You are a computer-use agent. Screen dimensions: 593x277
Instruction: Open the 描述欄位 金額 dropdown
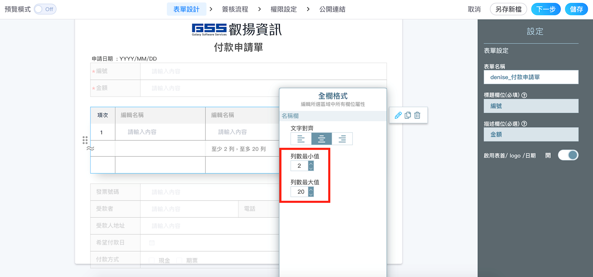[x=531, y=135]
